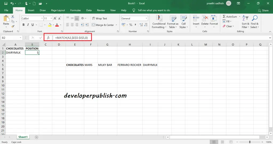Switch to the Insert tab

pyautogui.click(x=31, y=10)
